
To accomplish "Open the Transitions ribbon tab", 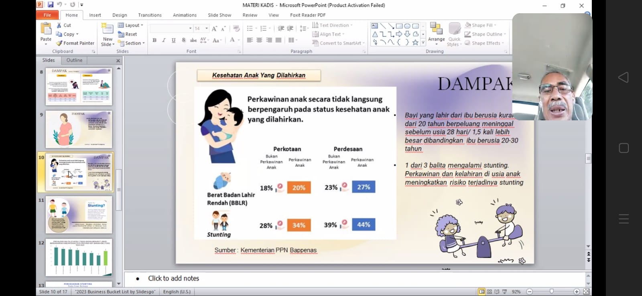I will pyautogui.click(x=150, y=15).
